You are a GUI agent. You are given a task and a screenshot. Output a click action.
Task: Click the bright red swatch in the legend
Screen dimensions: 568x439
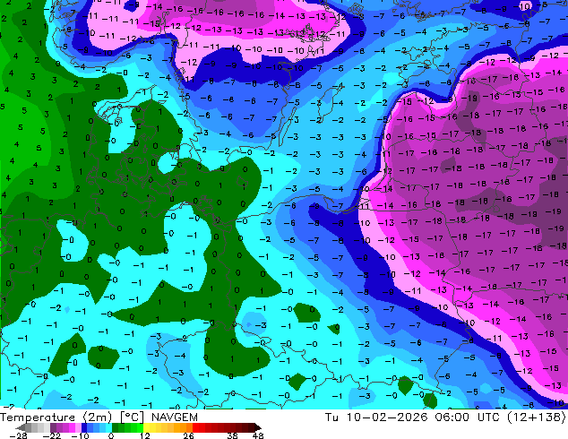[x=195, y=427]
